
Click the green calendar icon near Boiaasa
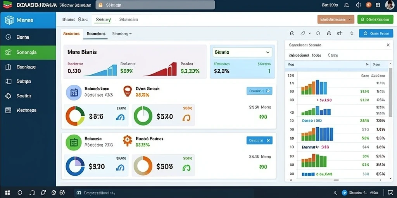coord(74,142)
